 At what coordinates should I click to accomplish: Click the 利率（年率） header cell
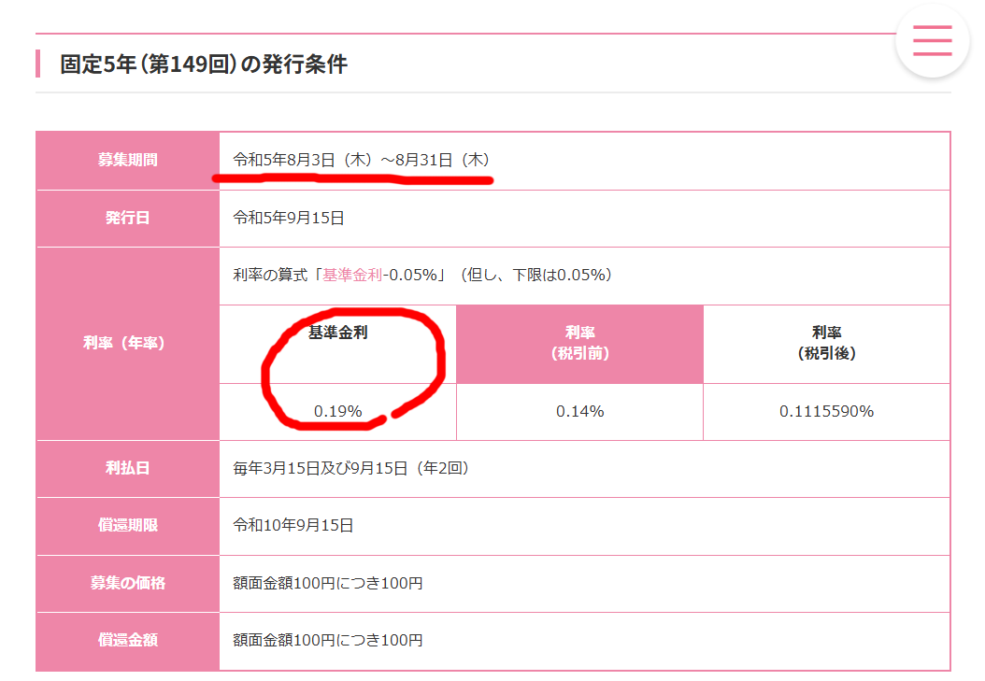127,344
